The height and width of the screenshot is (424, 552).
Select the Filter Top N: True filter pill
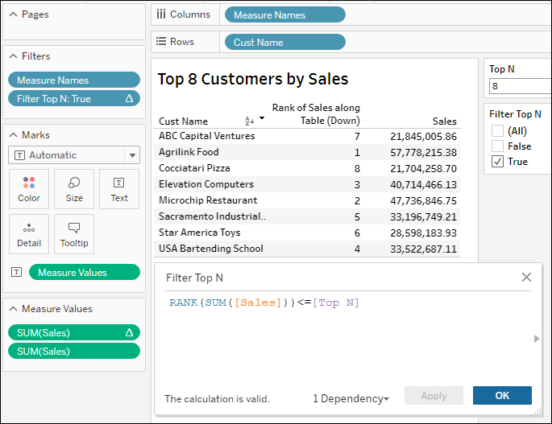coord(74,99)
